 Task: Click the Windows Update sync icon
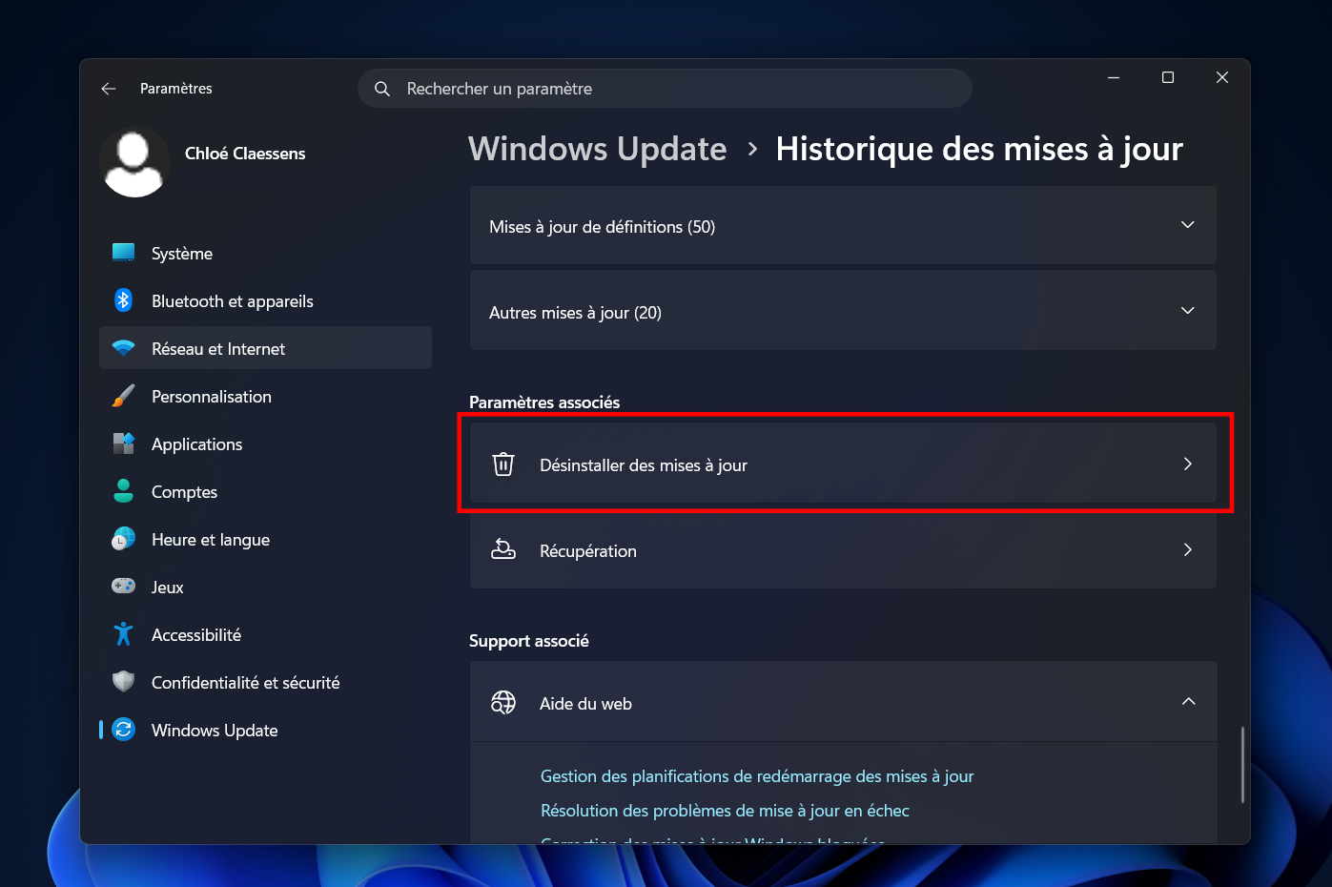[124, 730]
